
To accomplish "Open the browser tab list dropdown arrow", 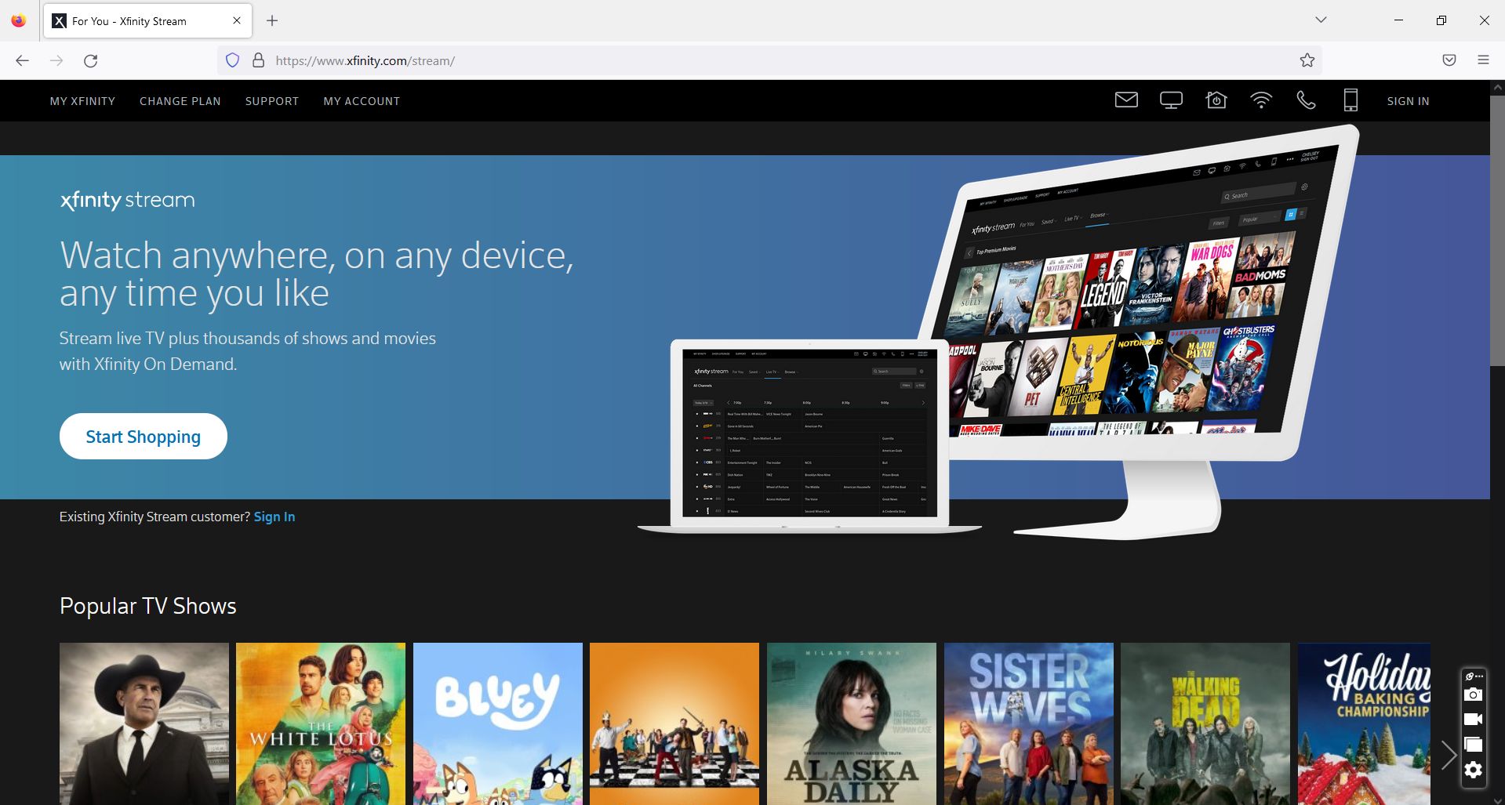I will (1321, 20).
